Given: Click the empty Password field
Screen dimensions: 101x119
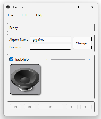Looking at the screenshot, I should 50,47.
